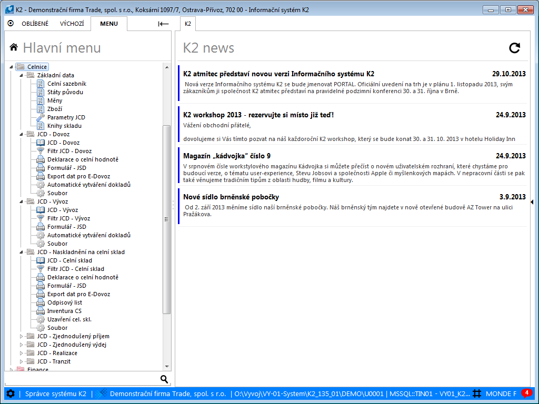
Task: Expand the JCD - Tranzit folder
Action: coord(21,361)
